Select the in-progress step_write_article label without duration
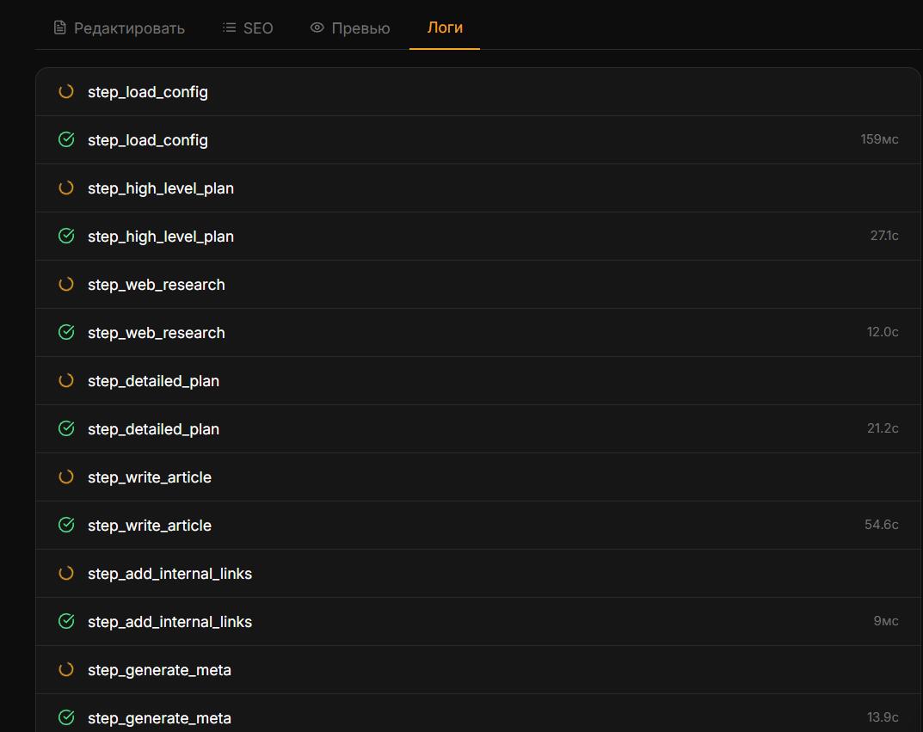The height and width of the screenshot is (732, 923). tap(150, 477)
